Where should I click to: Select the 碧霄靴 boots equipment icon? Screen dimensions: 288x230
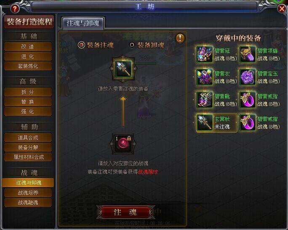tap(204, 100)
